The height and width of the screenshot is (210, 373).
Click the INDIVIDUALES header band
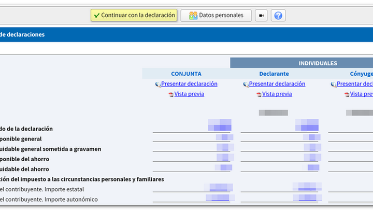[x=302, y=63]
